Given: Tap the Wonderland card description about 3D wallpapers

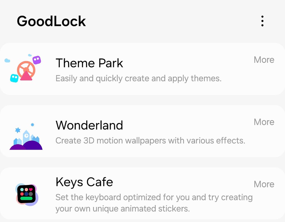Looking at the screenshot, I should click(x=150, y=140).
